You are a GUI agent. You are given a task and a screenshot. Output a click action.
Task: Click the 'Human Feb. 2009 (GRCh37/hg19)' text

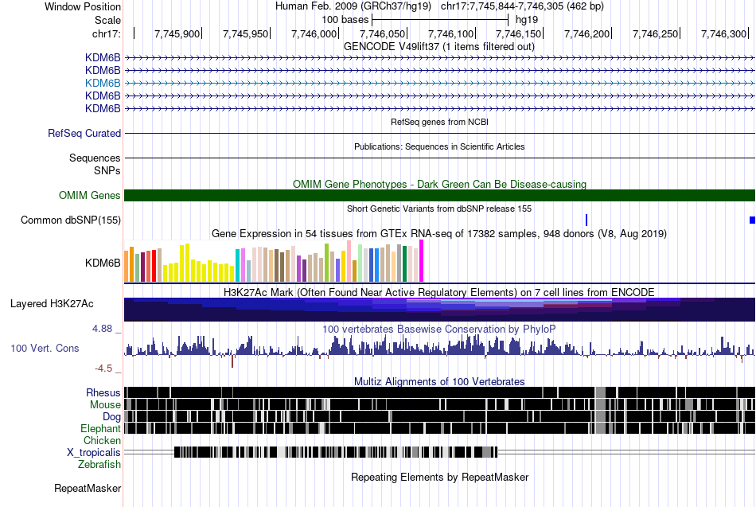353,6
